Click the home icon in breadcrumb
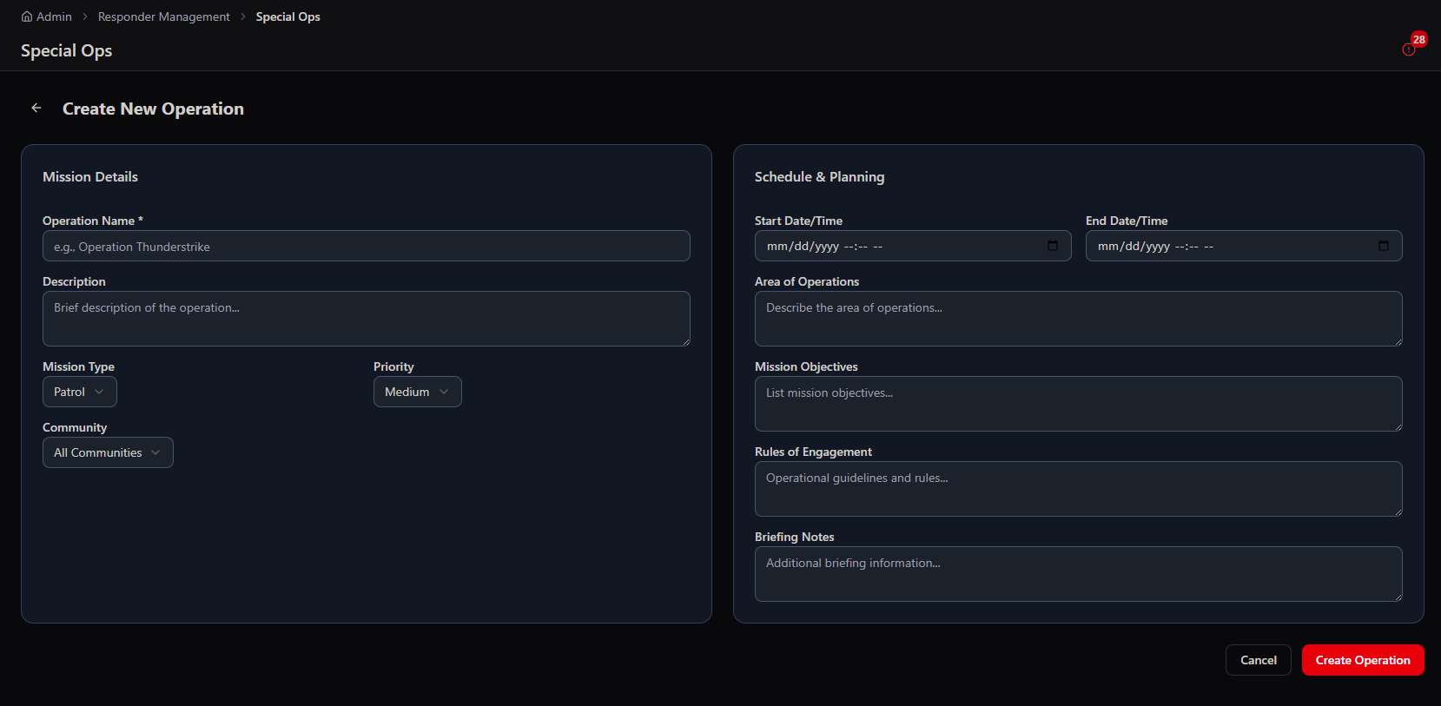Image resolution: width=1441 pixels, height=706 pixels. pos(27,16)
